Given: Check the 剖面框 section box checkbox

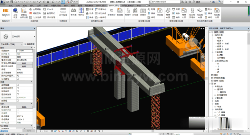Looking at the screenshot, I should 18,101.
